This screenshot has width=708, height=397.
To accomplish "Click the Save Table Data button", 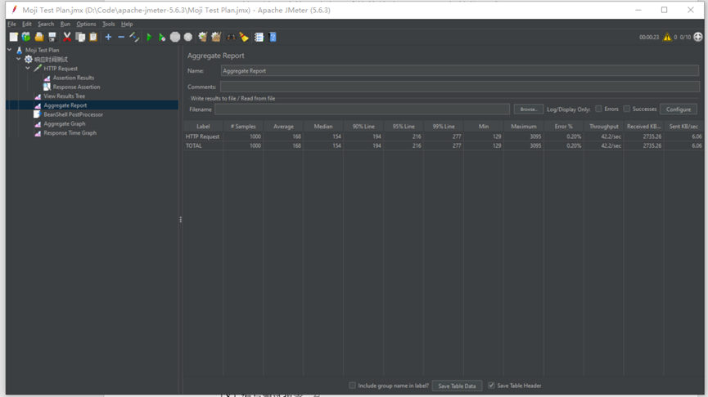I will pos(457,386).
